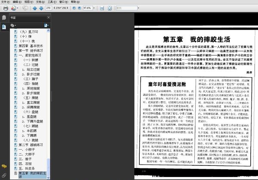Screen dimensions: 258x180
Task: Select bookmark 一、柔软性练习
Action: [30, 55]
